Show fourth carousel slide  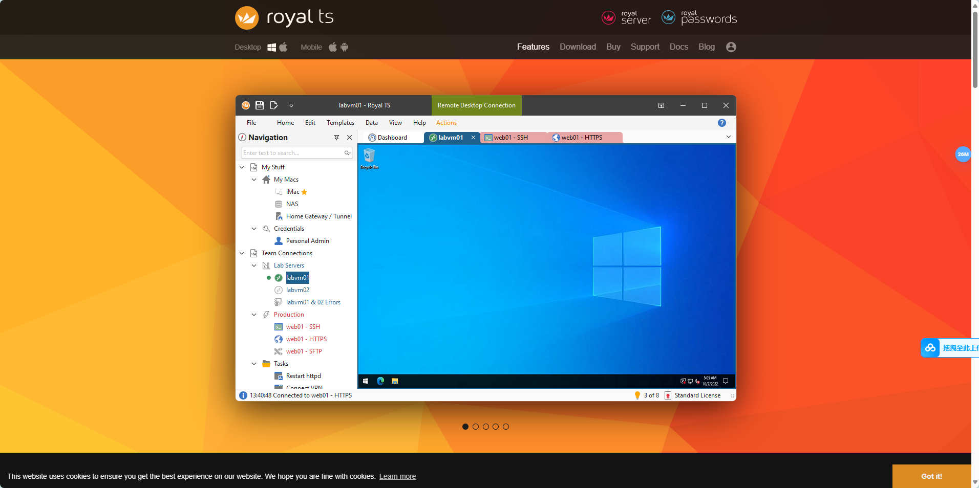496,427
